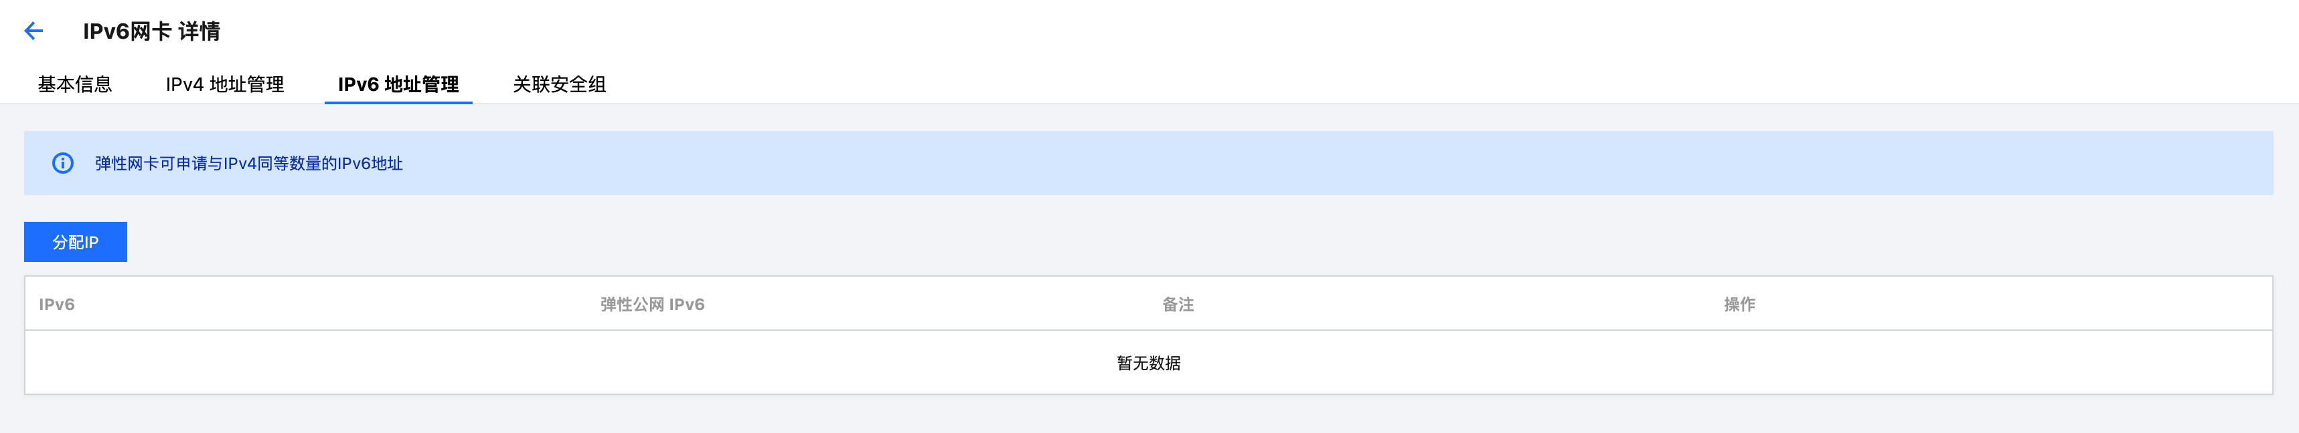Switch to IPv4 地址管理 tab
The width and height of the screenshot is (2299, 433).
click(x=225, y=84)
